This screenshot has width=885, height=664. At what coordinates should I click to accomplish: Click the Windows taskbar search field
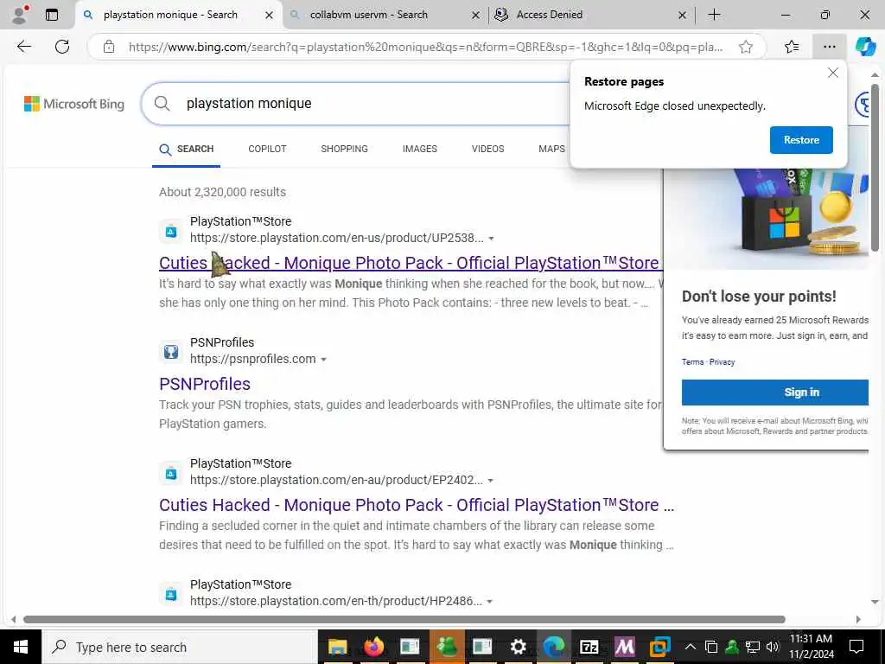(x=180, y=647)
